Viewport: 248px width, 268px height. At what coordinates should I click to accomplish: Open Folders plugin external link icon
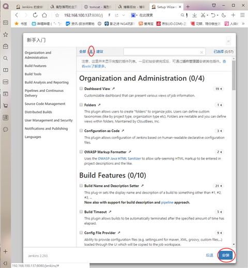click(99, 105)
